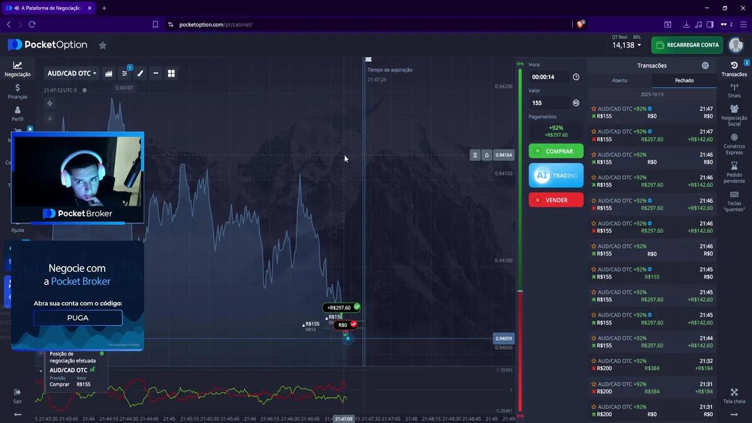752x423 pixels.
Task: Open the browser downloads icon
Action: point(686,25)
